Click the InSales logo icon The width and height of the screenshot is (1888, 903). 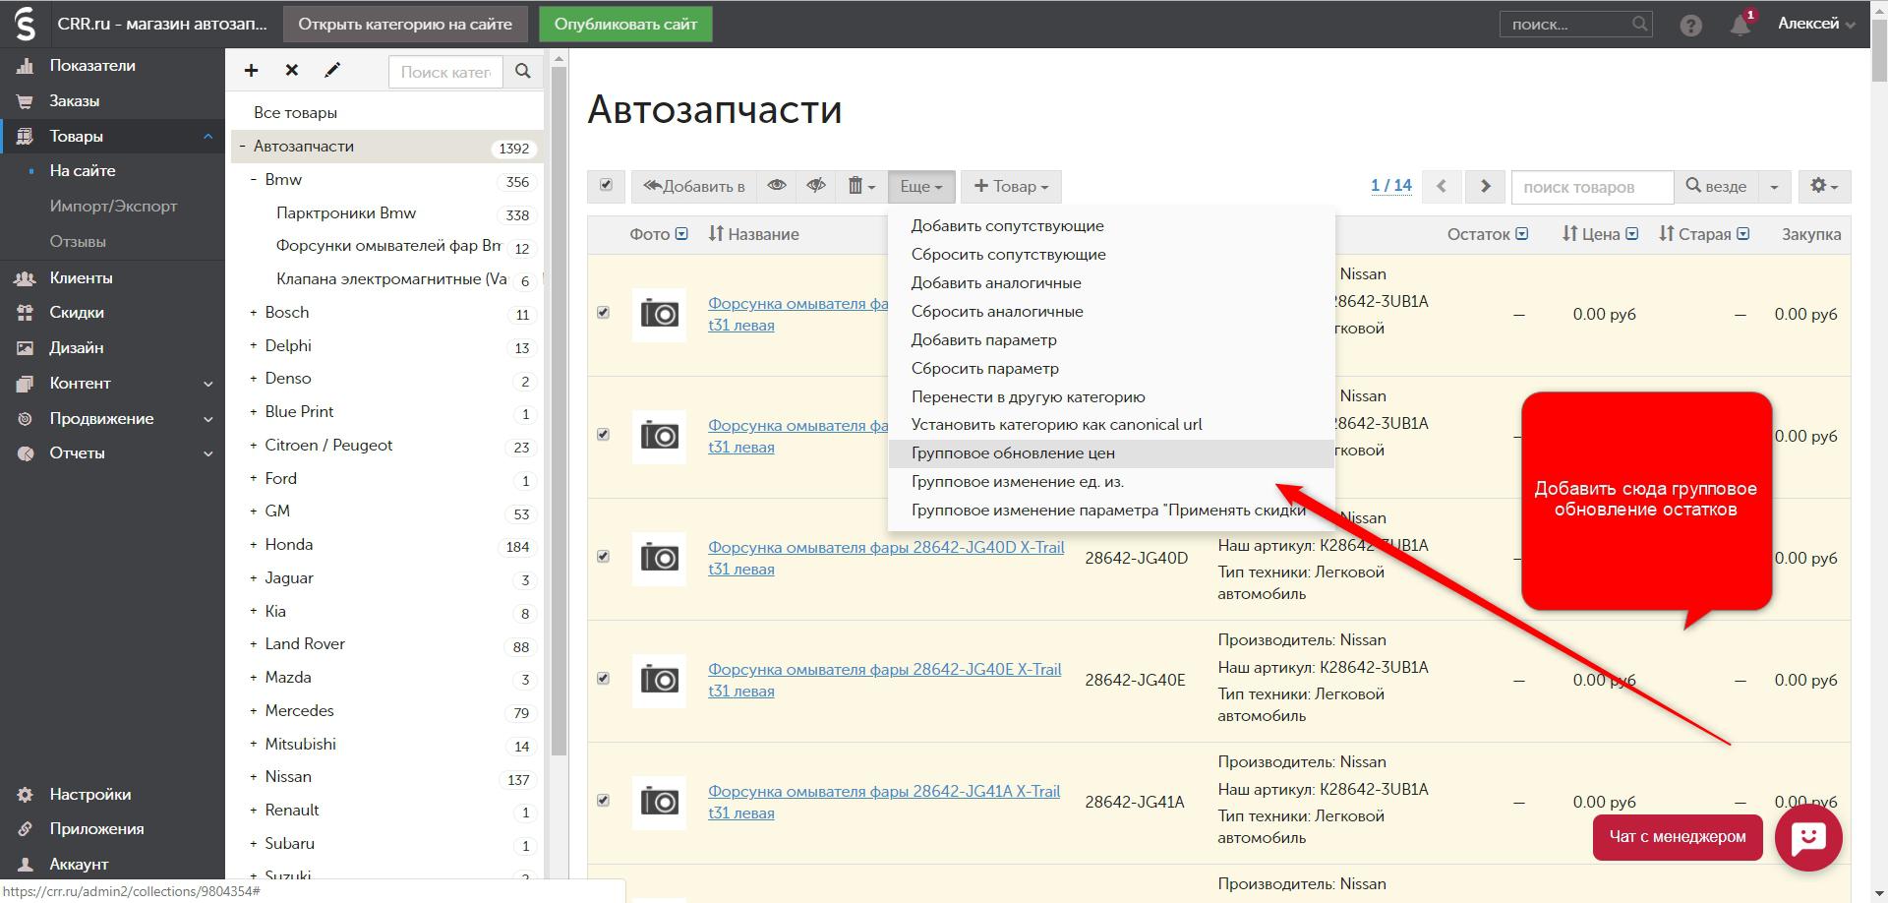coord(25,24)
